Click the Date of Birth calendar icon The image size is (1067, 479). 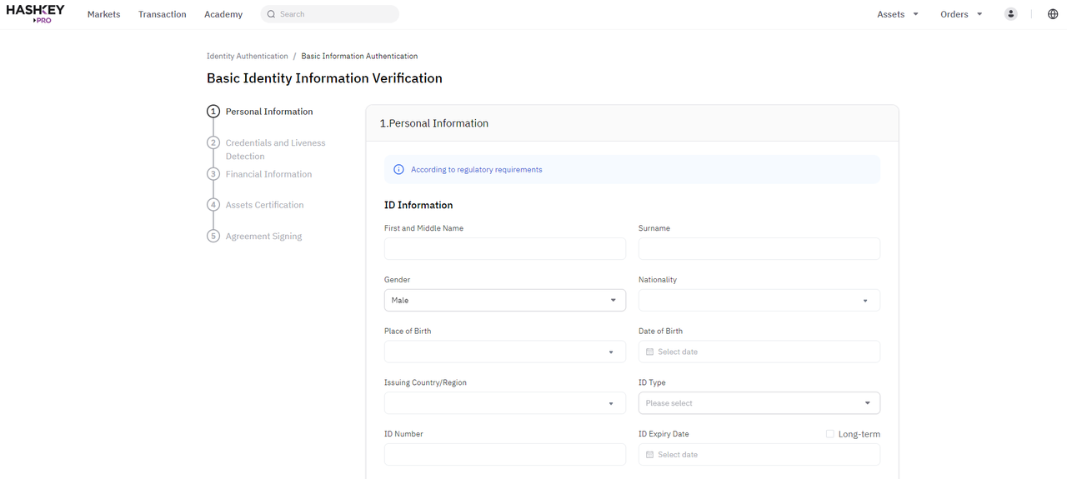click(x=650, y=352)
